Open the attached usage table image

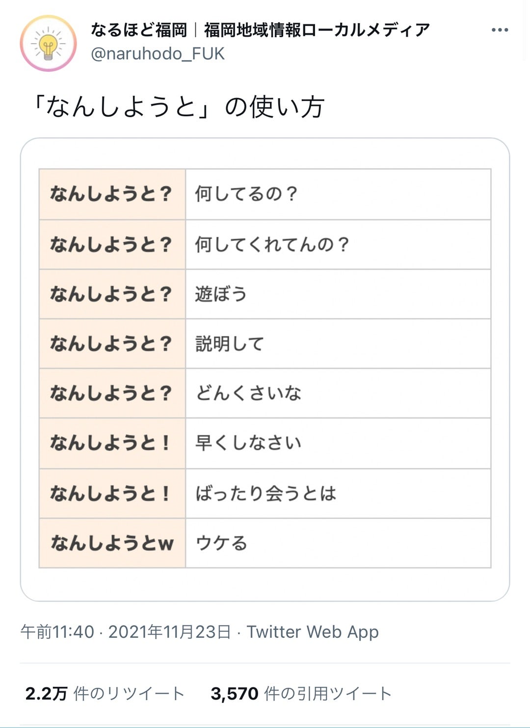click(265, 368)
